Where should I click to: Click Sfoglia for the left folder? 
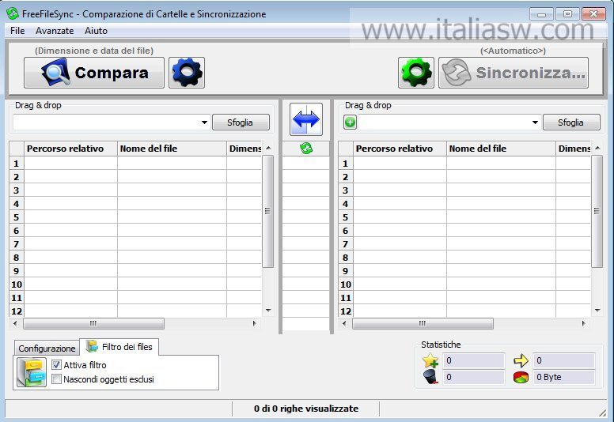point(241,122)
